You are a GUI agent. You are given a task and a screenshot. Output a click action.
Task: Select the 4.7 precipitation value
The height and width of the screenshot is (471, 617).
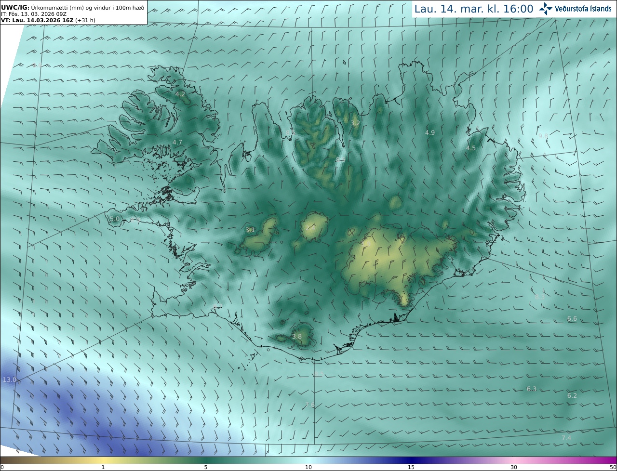(177, 142)
